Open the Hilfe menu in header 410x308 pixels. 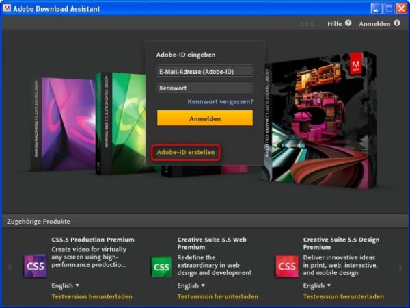click(x=335, y=23)
